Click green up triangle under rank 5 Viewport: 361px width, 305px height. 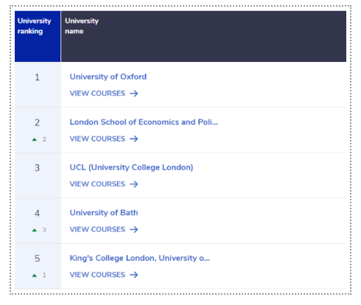(35, 276)
